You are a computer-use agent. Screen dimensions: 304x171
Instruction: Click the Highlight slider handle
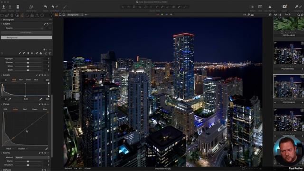28,59
